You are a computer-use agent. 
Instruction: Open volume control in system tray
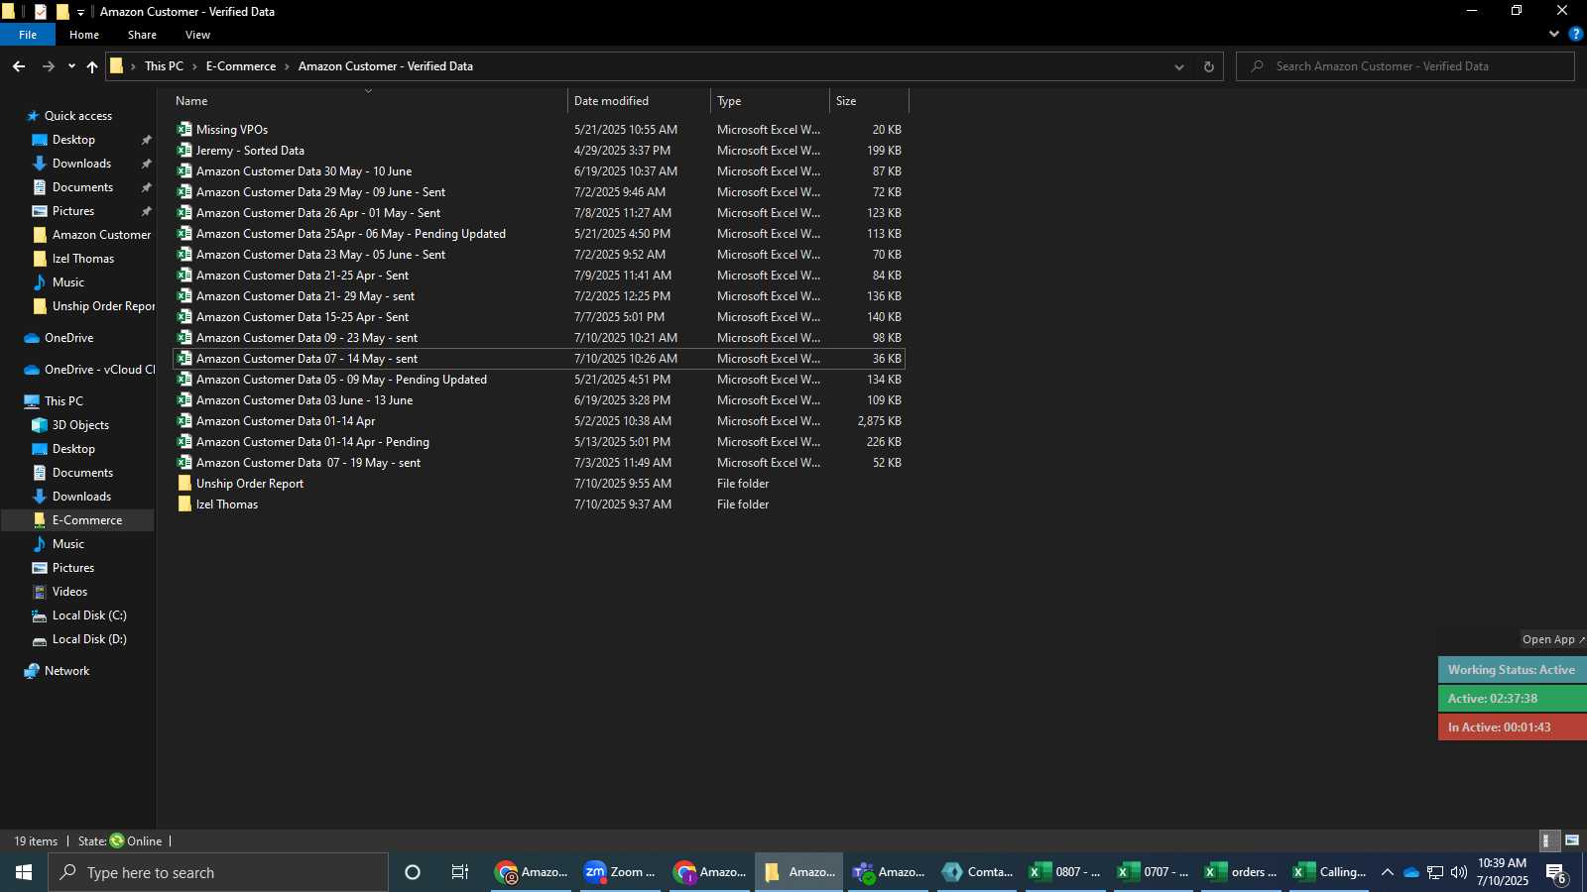coord(1458,872)
